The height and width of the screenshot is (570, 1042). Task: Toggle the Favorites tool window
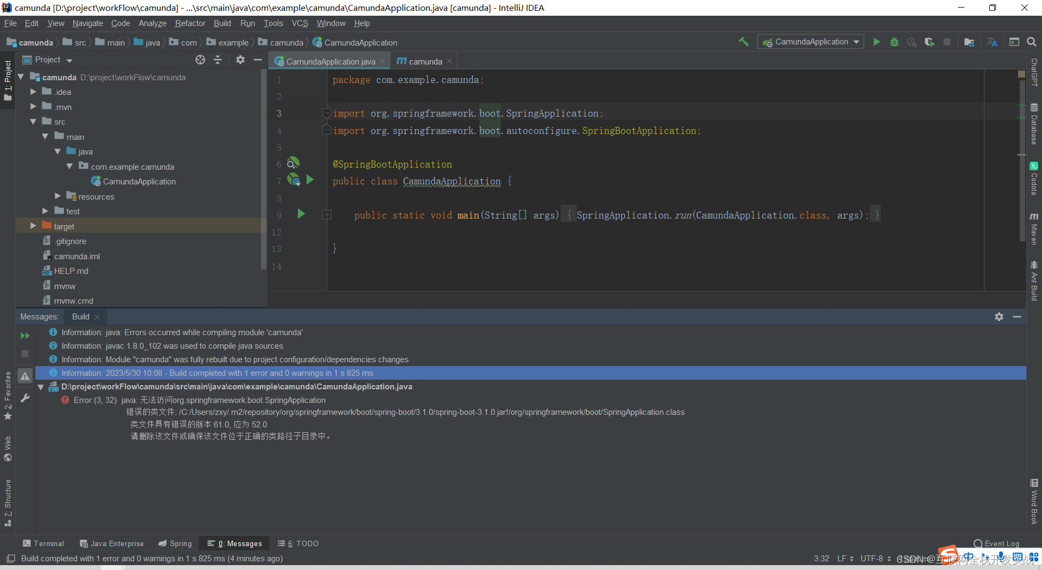pyautogui.click(x=8, y=396)
